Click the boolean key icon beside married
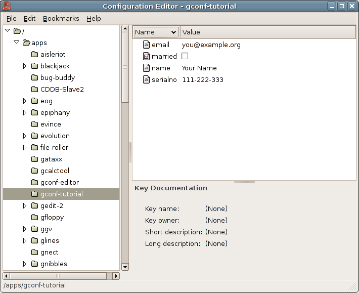359x293 pixels. click(146, 56)
